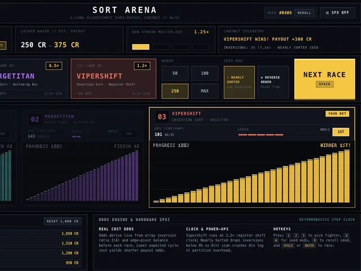Start the NEXT RACE
Screen dimensions: 361x271
(x=324, y=79)
